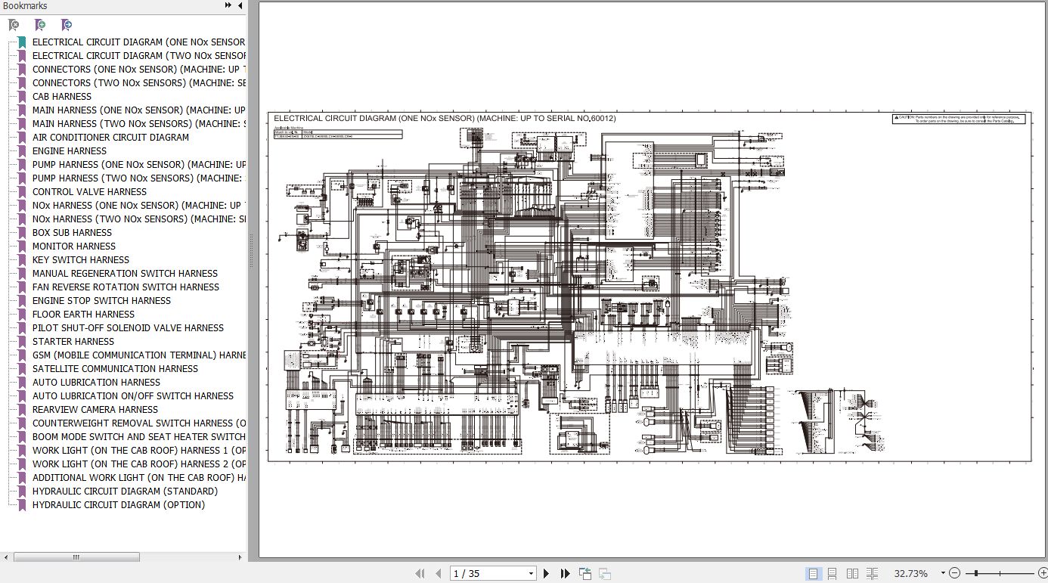The image size is (1048, 583).
Task: Go to the previous page
Action: click(x=437, y=573)
